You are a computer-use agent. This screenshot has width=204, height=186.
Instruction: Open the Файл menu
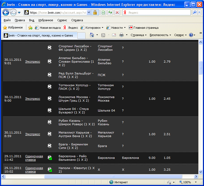(7, 20)
